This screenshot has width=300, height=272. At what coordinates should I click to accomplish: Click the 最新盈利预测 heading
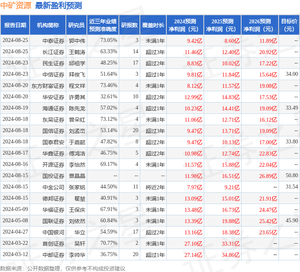pyautogui.click(x=58, y=6)
